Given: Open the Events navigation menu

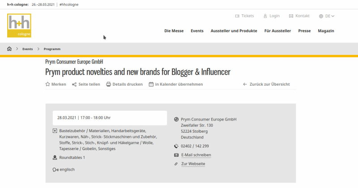Looking at the screenshot, I should coord(197,31).
